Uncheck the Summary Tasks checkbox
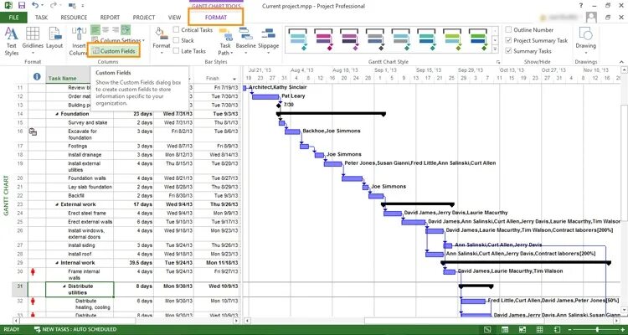This screenshot has width=628, height=335. pos(508,51)
